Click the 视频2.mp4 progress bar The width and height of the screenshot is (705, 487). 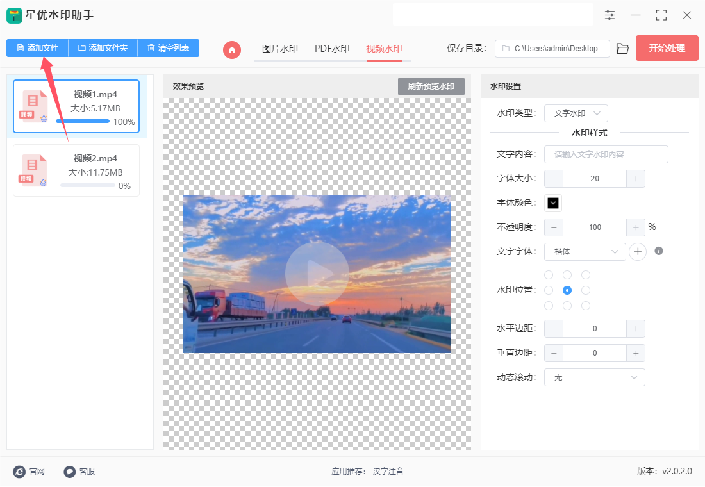pyautogui.click(x=87, y=185)
